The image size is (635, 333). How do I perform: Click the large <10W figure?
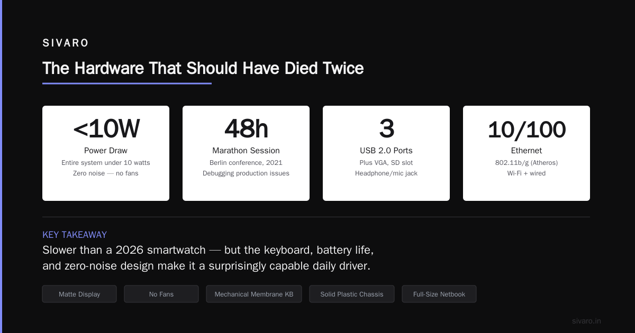click(106, 129)
